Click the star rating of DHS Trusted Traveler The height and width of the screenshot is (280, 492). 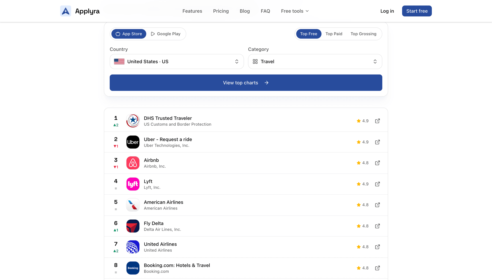pyautogui.click(x=362, y=121)
